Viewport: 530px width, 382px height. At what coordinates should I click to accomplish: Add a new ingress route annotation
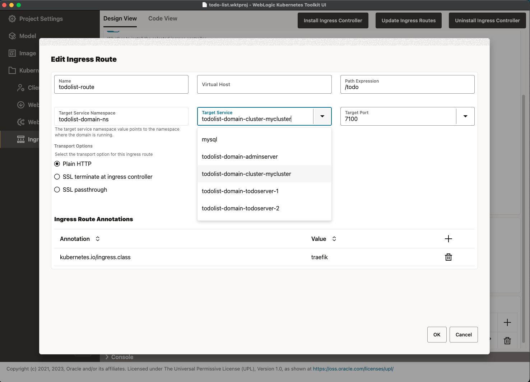coord(448,239)
